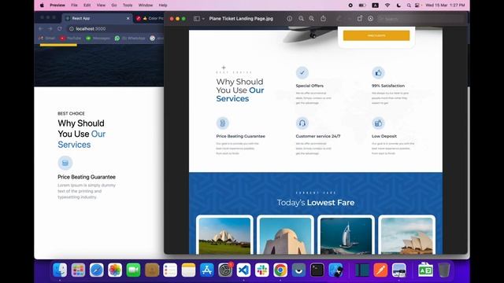Click 'Today's Lowest Fare' heading

pos(316,203)
